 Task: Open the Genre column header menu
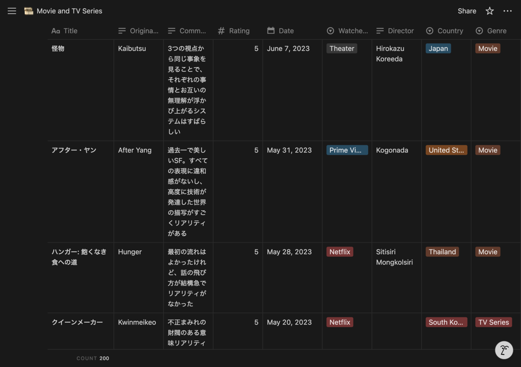click(496, 31)
